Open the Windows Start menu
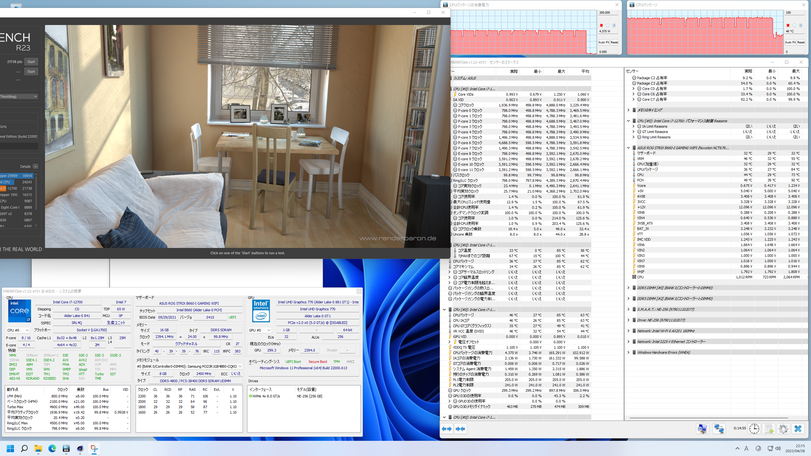Screen dimensions: 811x456 coord(10,448)
